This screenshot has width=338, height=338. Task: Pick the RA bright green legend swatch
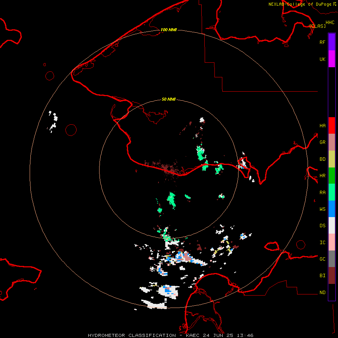pyautogui.click(x=332, y=192)
